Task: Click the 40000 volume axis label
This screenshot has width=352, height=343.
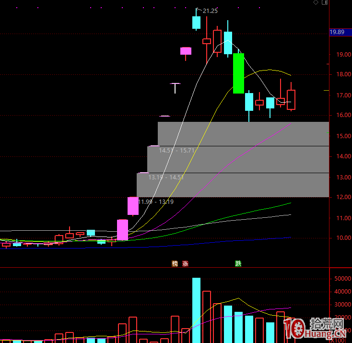Action: pos(342,292)
